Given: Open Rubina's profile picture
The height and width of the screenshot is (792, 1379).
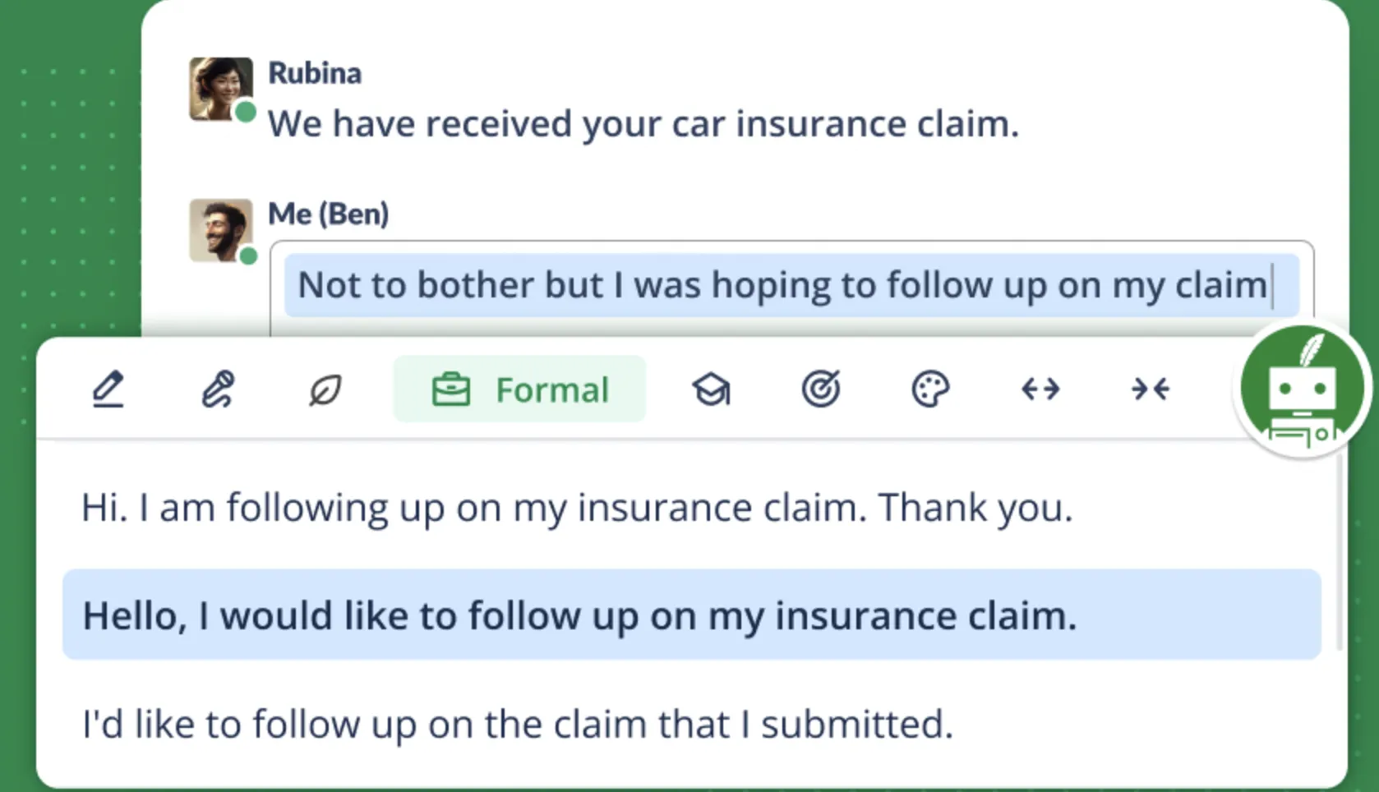Looking at the screenshot, I should tap(220, 88).
